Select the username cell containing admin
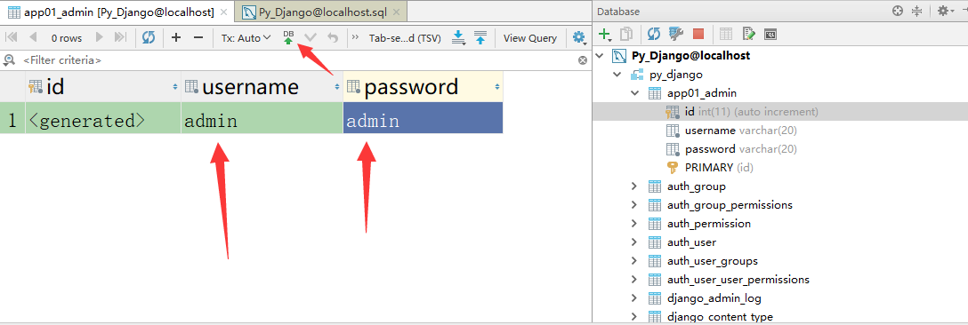The image size is (968, 325). (262, 118)
